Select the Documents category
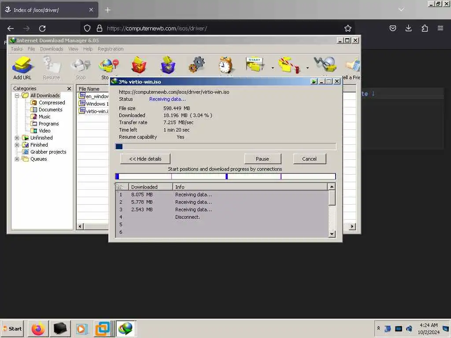The image size is (451, 338). (x=50, y=110)
